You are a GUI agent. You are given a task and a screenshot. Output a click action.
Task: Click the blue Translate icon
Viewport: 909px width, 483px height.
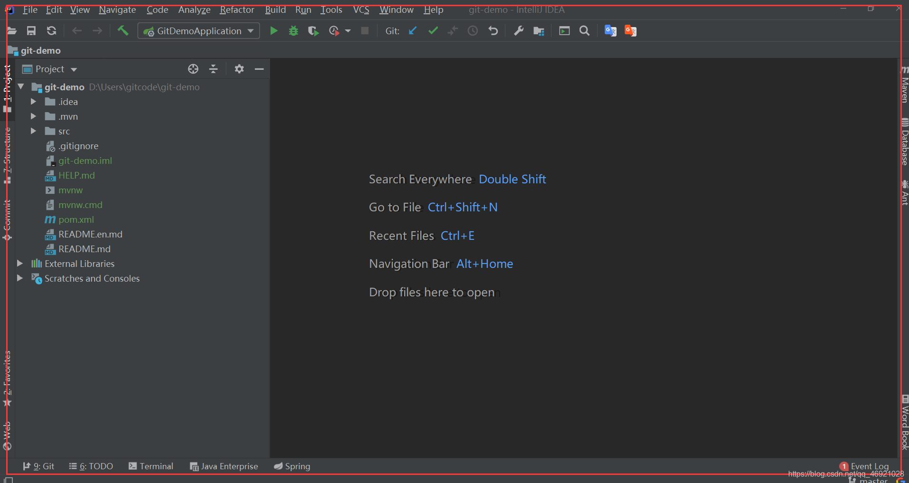click(x=610, y=31)
